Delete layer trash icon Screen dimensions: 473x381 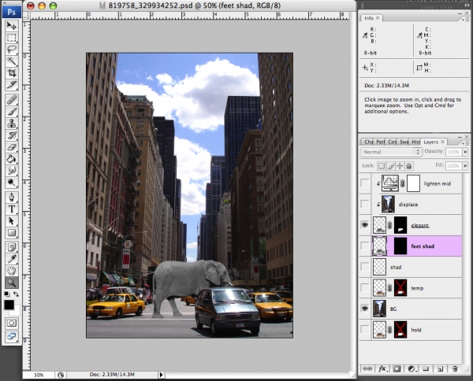point(455,368)
